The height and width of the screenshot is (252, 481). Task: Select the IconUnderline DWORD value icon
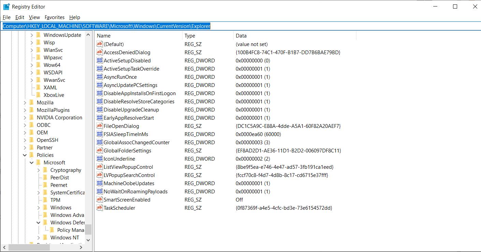99,159
